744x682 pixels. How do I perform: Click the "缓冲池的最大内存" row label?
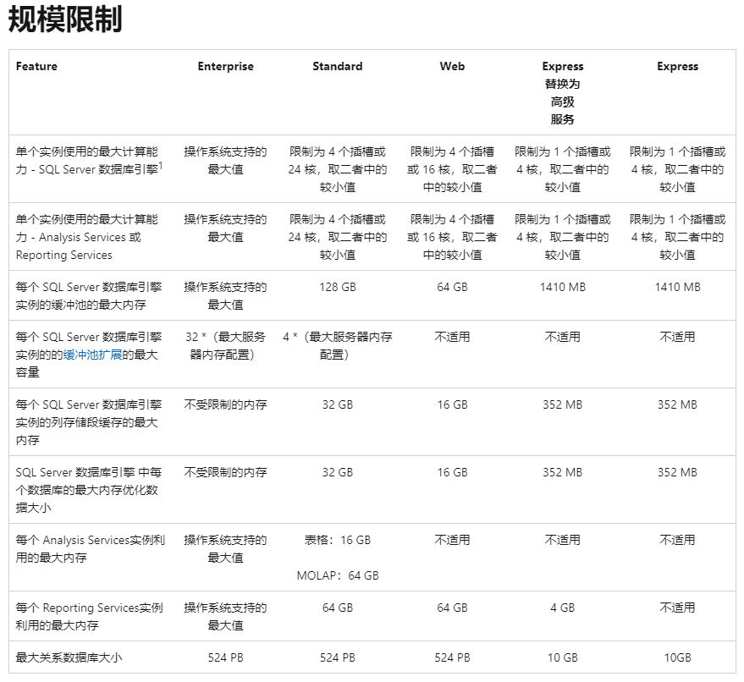coord(89,296)
